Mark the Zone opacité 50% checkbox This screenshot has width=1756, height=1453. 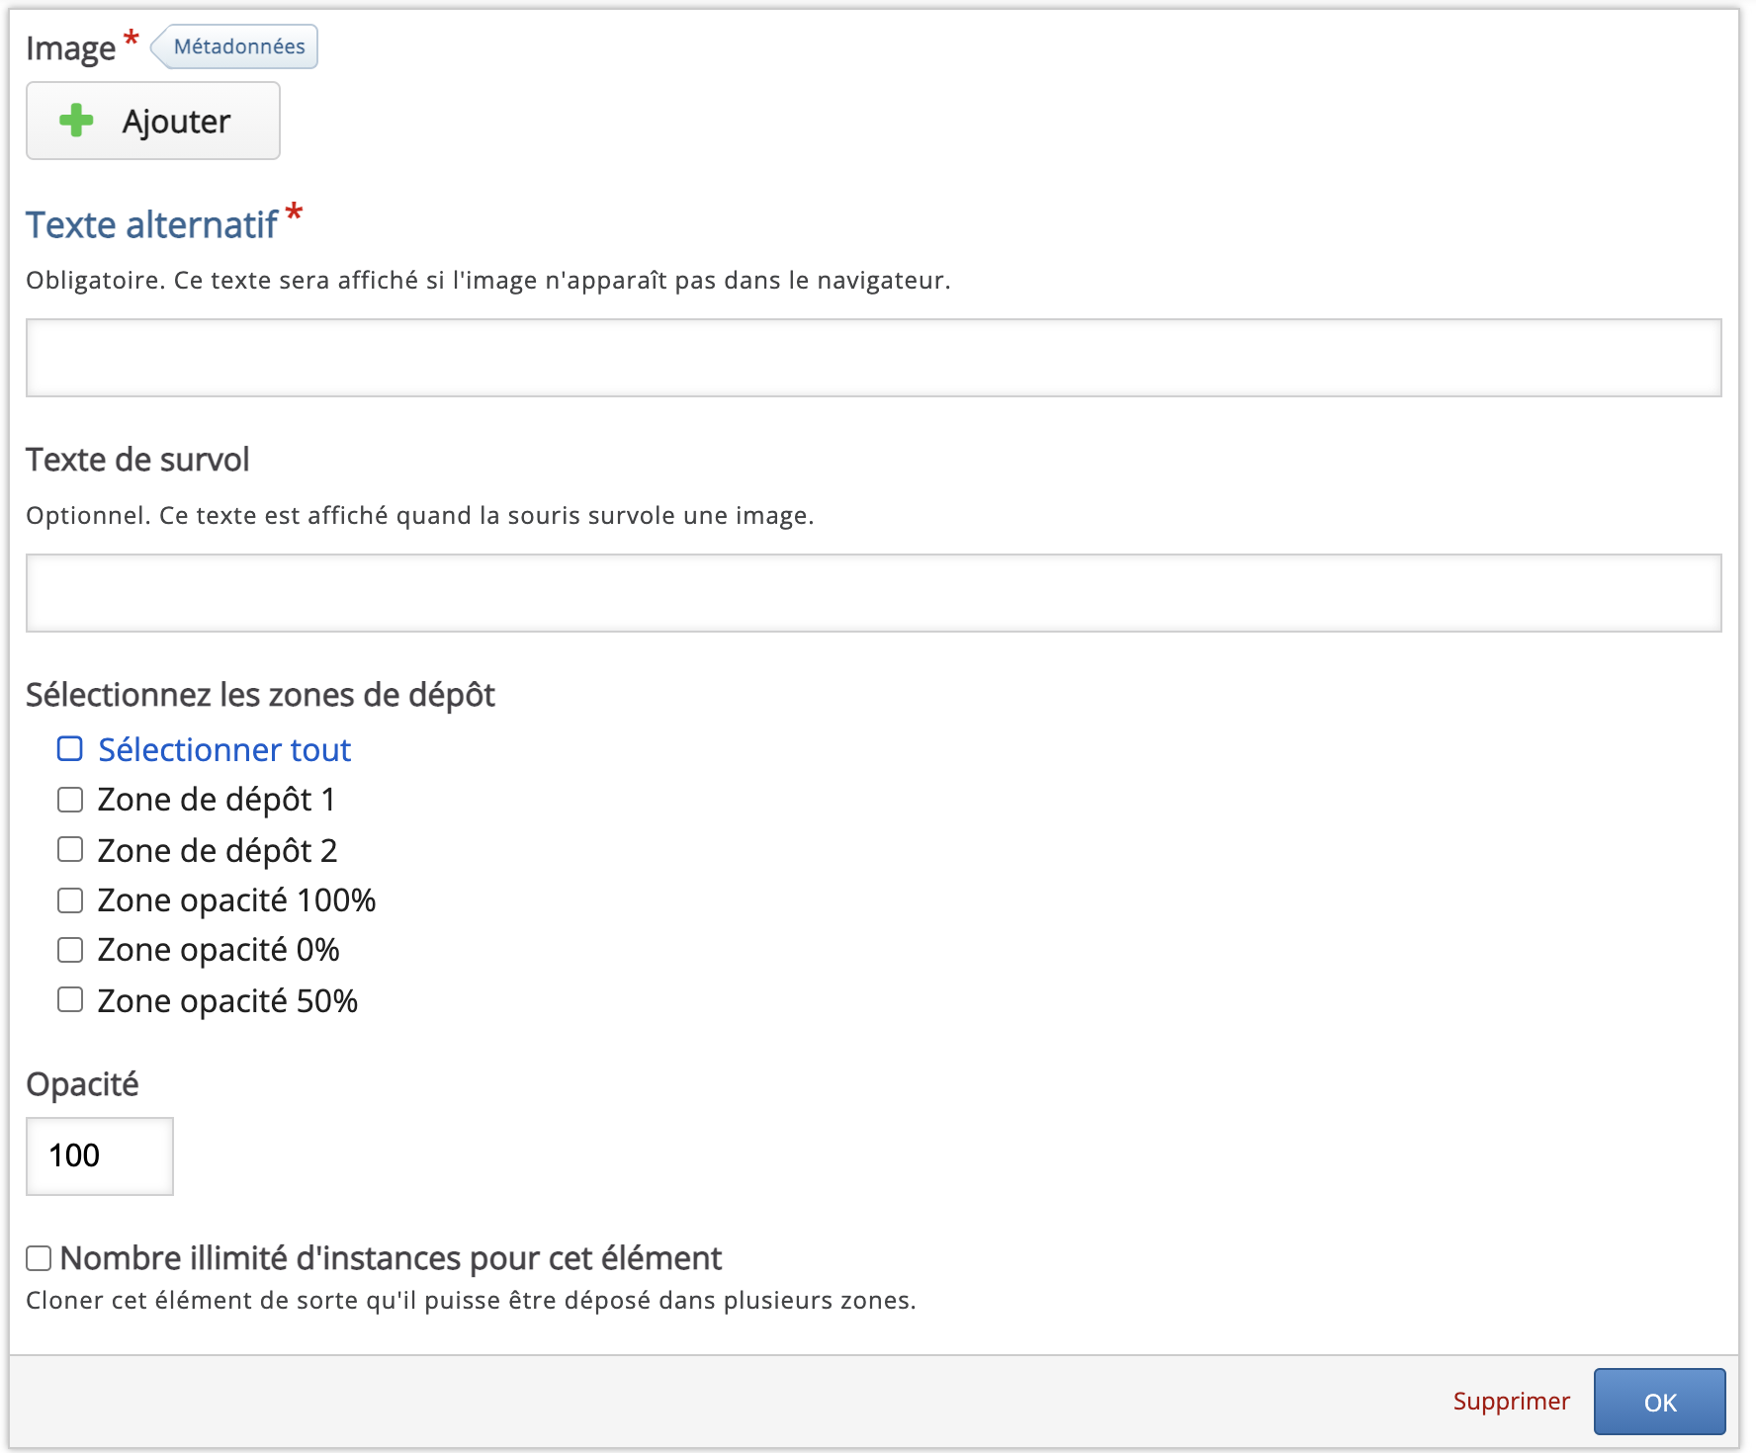pos(70,1000)
